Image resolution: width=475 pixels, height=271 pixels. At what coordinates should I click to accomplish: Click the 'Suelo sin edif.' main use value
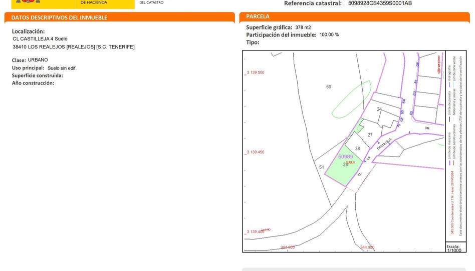click(62, 68)
